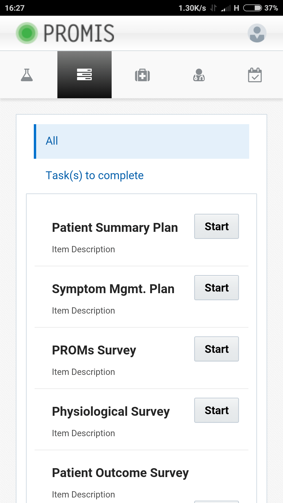Tap the PROMIS title text

tap(79, 33)
